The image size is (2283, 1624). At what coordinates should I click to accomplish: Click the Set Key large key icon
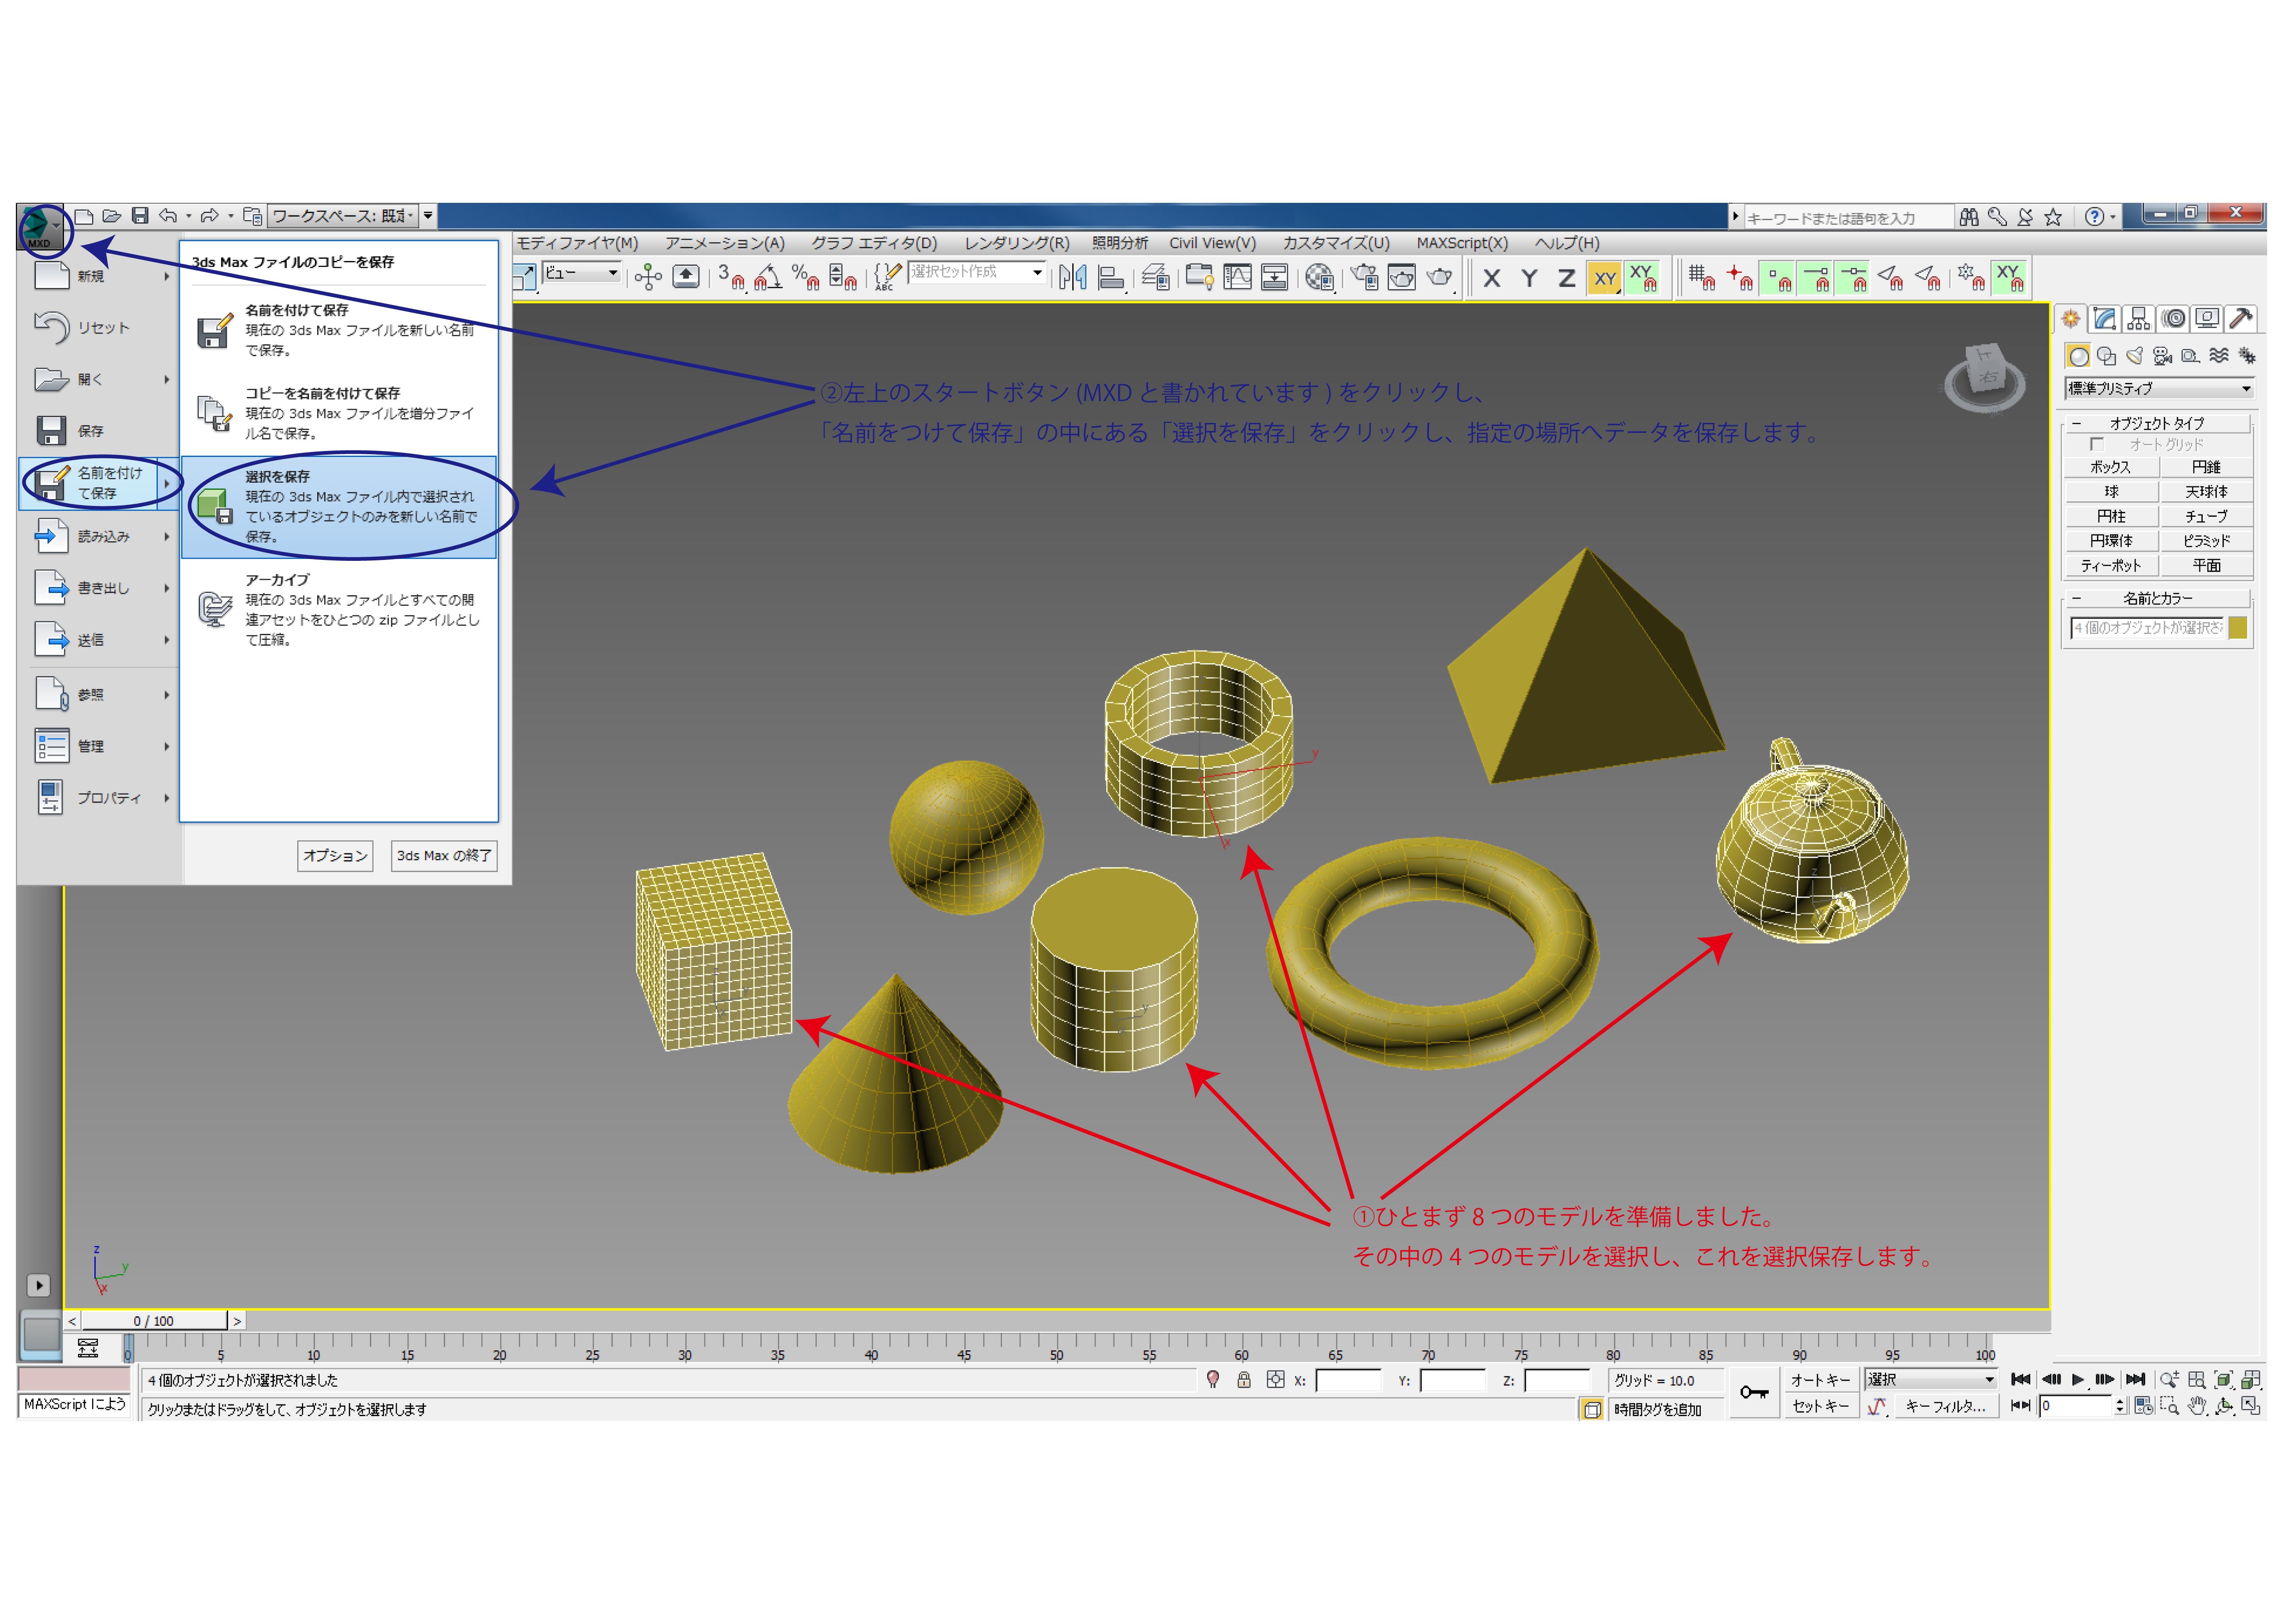[x=1753, y=1392]
